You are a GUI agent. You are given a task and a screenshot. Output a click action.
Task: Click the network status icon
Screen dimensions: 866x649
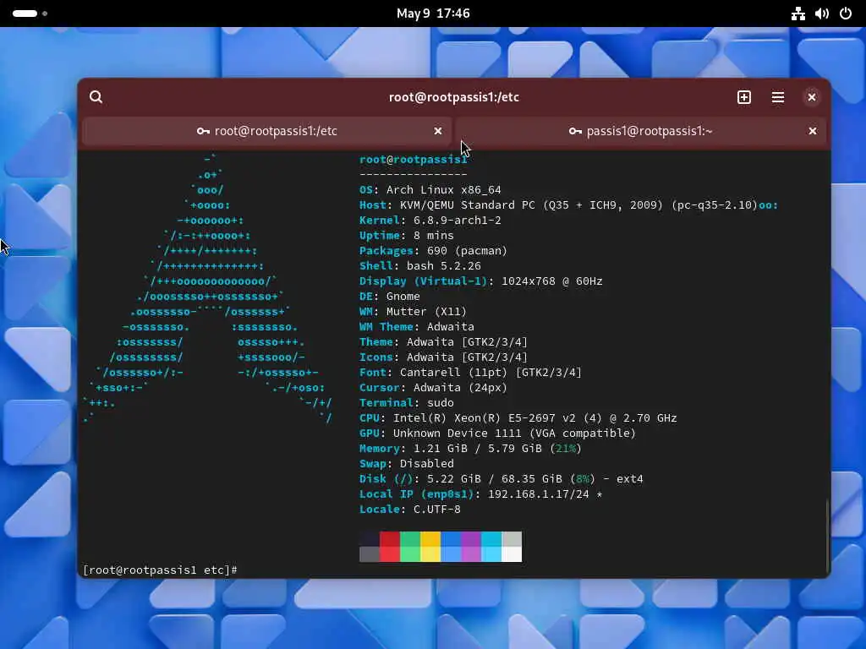pos(798,14)
